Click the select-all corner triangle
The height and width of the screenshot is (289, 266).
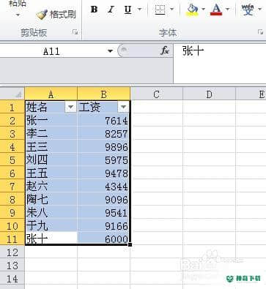[x=12, y=94]
